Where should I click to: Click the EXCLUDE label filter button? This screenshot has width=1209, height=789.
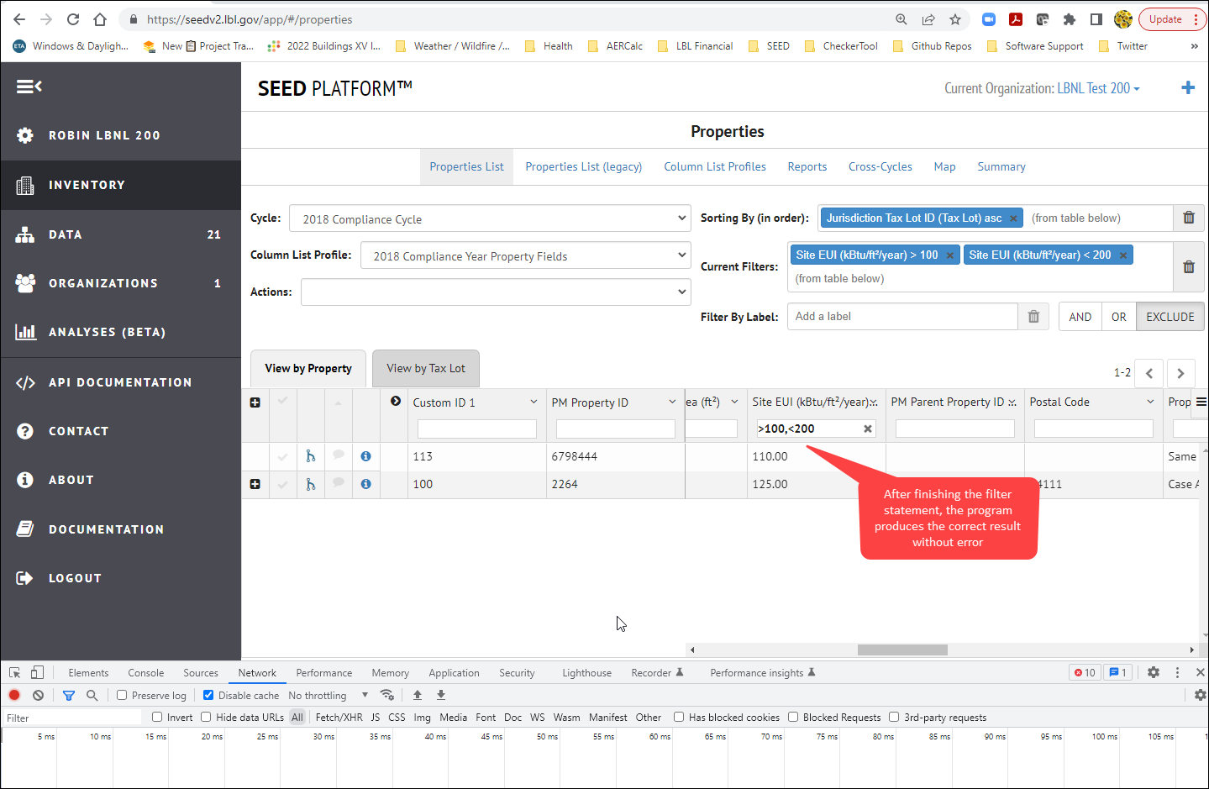[1170, 316]
